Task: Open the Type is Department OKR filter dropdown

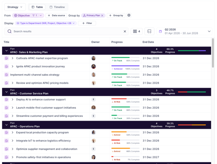Action: tap(46, 23)
